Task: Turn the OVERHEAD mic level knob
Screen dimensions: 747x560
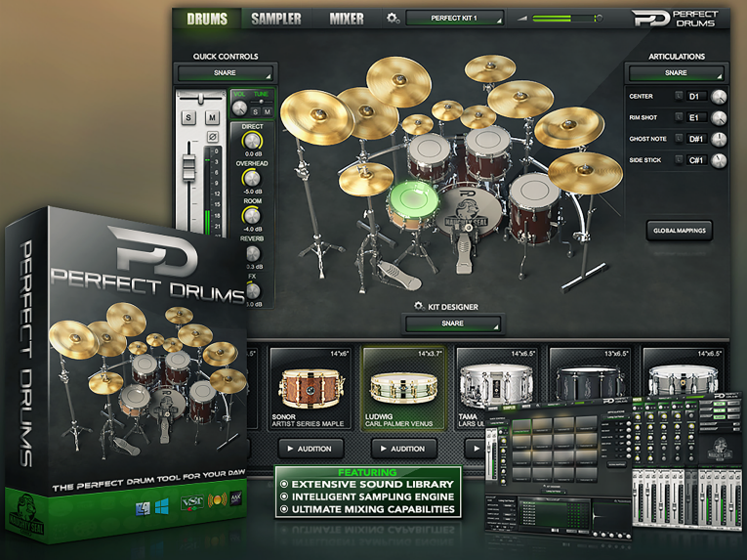Action: click(252, 179)
